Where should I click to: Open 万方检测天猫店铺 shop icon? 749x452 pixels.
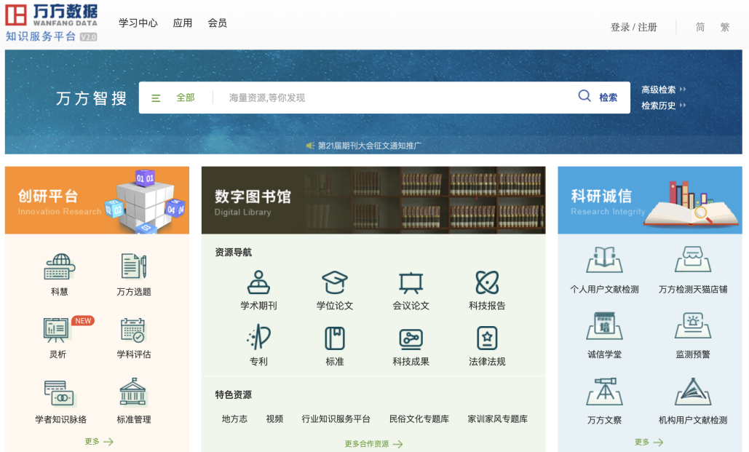(693, 259)
